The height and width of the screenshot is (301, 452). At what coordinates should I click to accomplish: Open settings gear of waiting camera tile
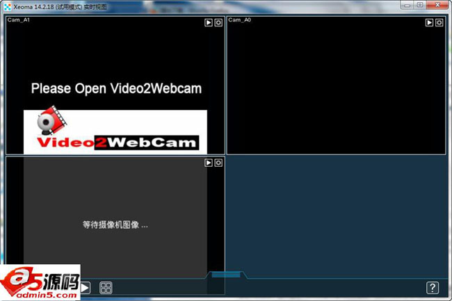(218, 163)
